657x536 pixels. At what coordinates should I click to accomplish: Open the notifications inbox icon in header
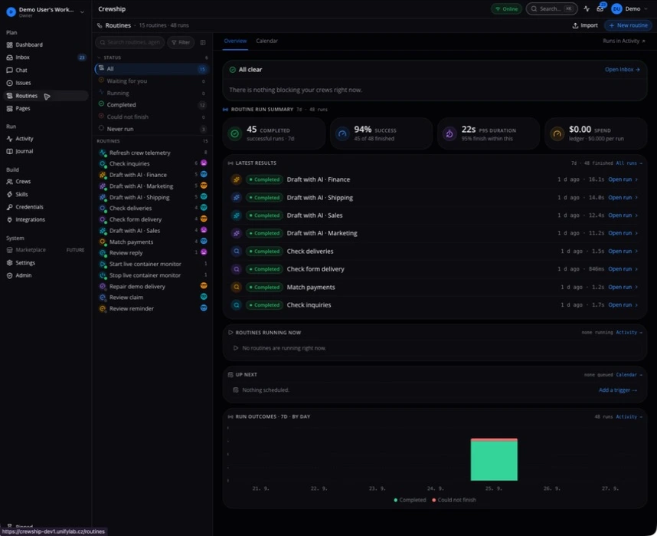[x=600, y=8]
